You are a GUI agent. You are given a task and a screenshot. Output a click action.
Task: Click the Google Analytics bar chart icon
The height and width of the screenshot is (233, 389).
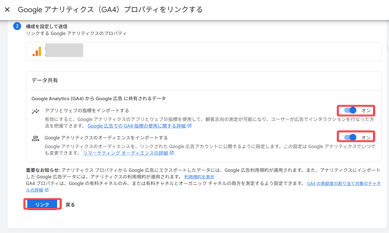click(x=37, y=51)
